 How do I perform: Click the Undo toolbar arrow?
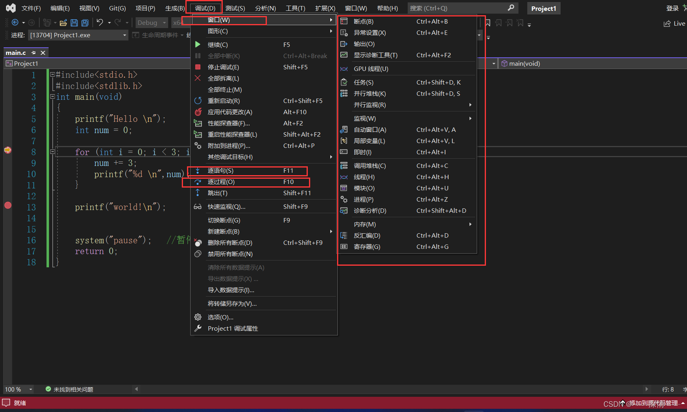[100, 22]
